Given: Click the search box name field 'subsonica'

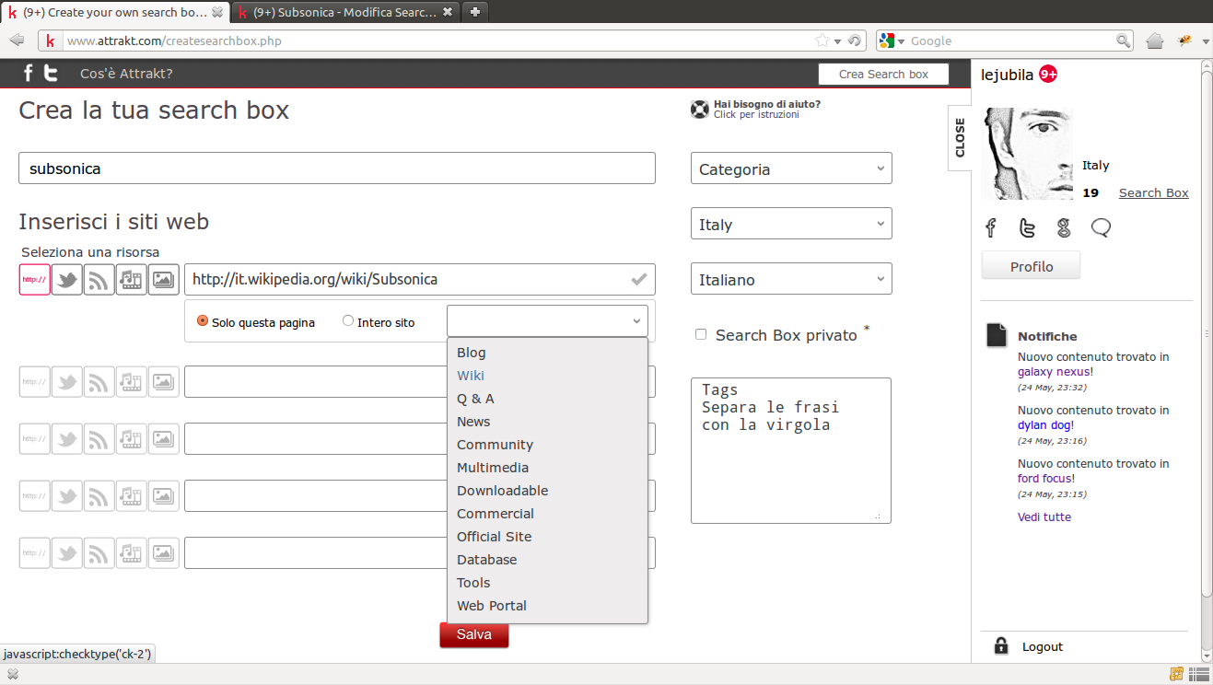Looking at the screenshot, I should click(337, 168).
